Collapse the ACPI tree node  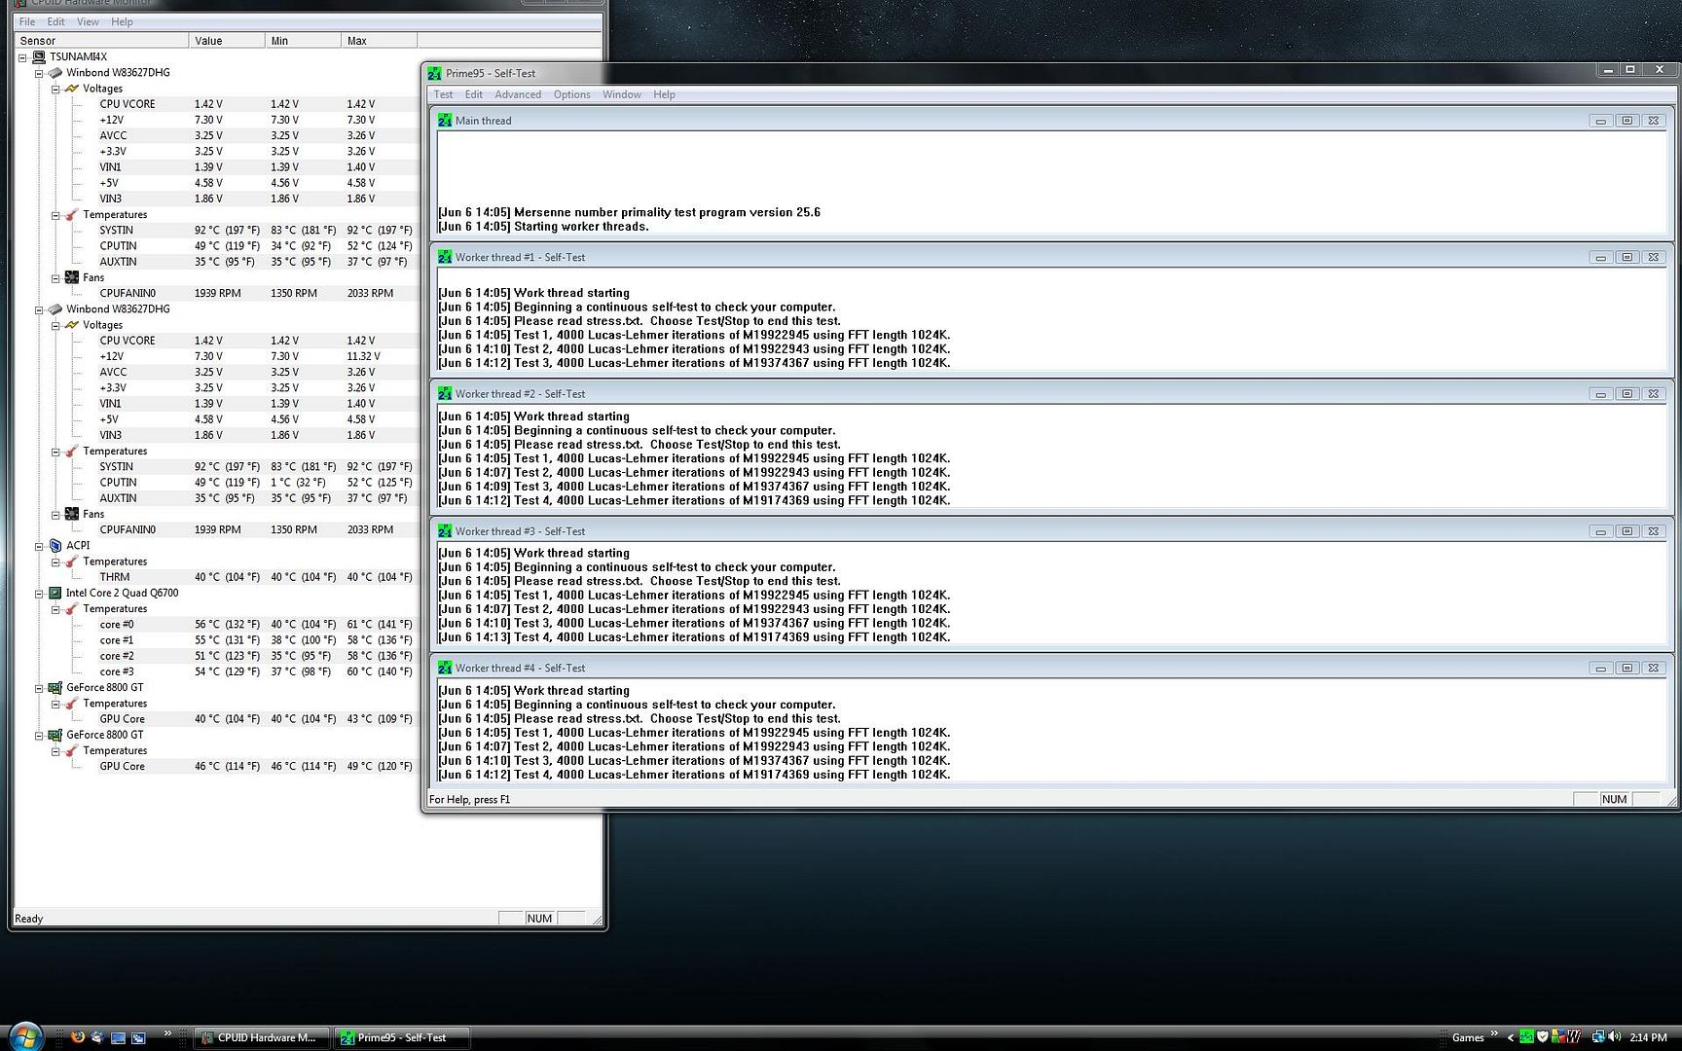[39, 546]
